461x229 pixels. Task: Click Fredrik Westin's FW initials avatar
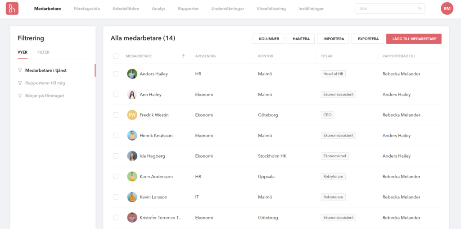click(x=132, y=115)
